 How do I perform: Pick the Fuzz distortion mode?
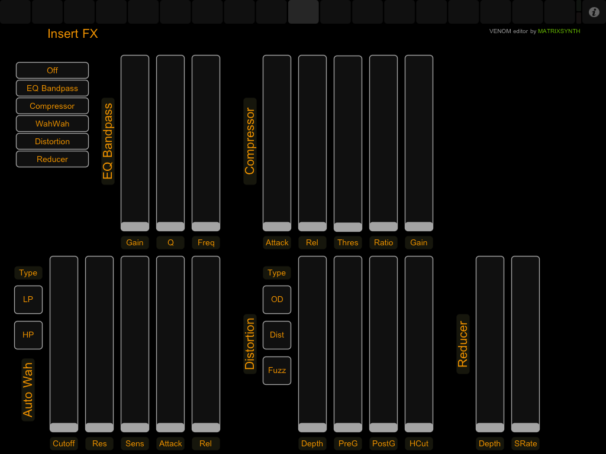coord(277,371)
